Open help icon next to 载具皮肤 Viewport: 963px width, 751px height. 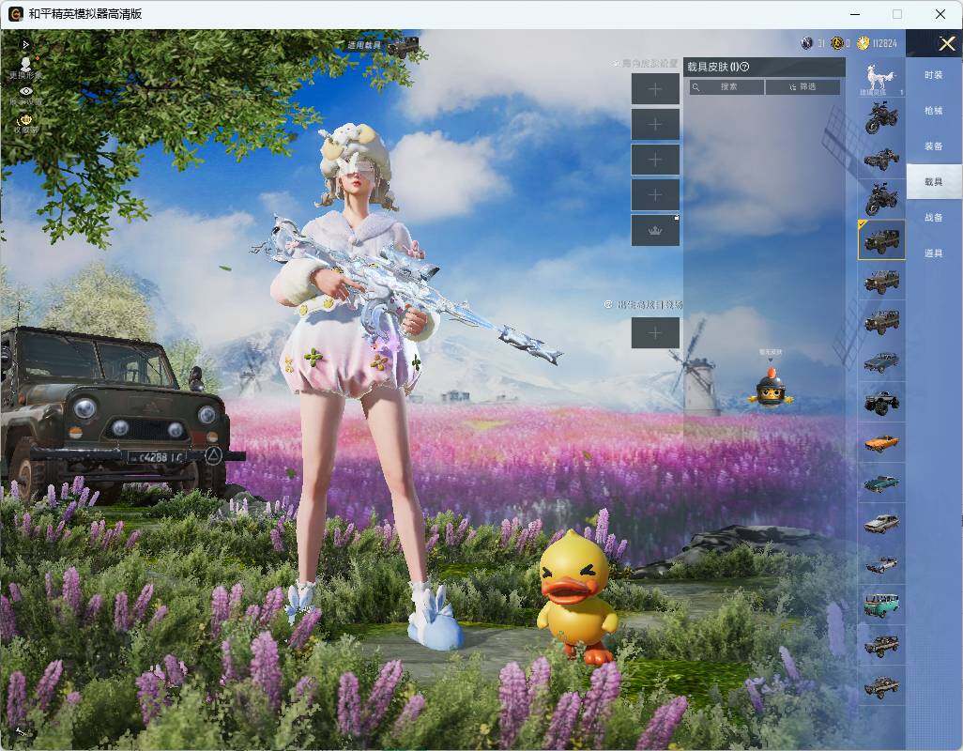coord(745,67)
